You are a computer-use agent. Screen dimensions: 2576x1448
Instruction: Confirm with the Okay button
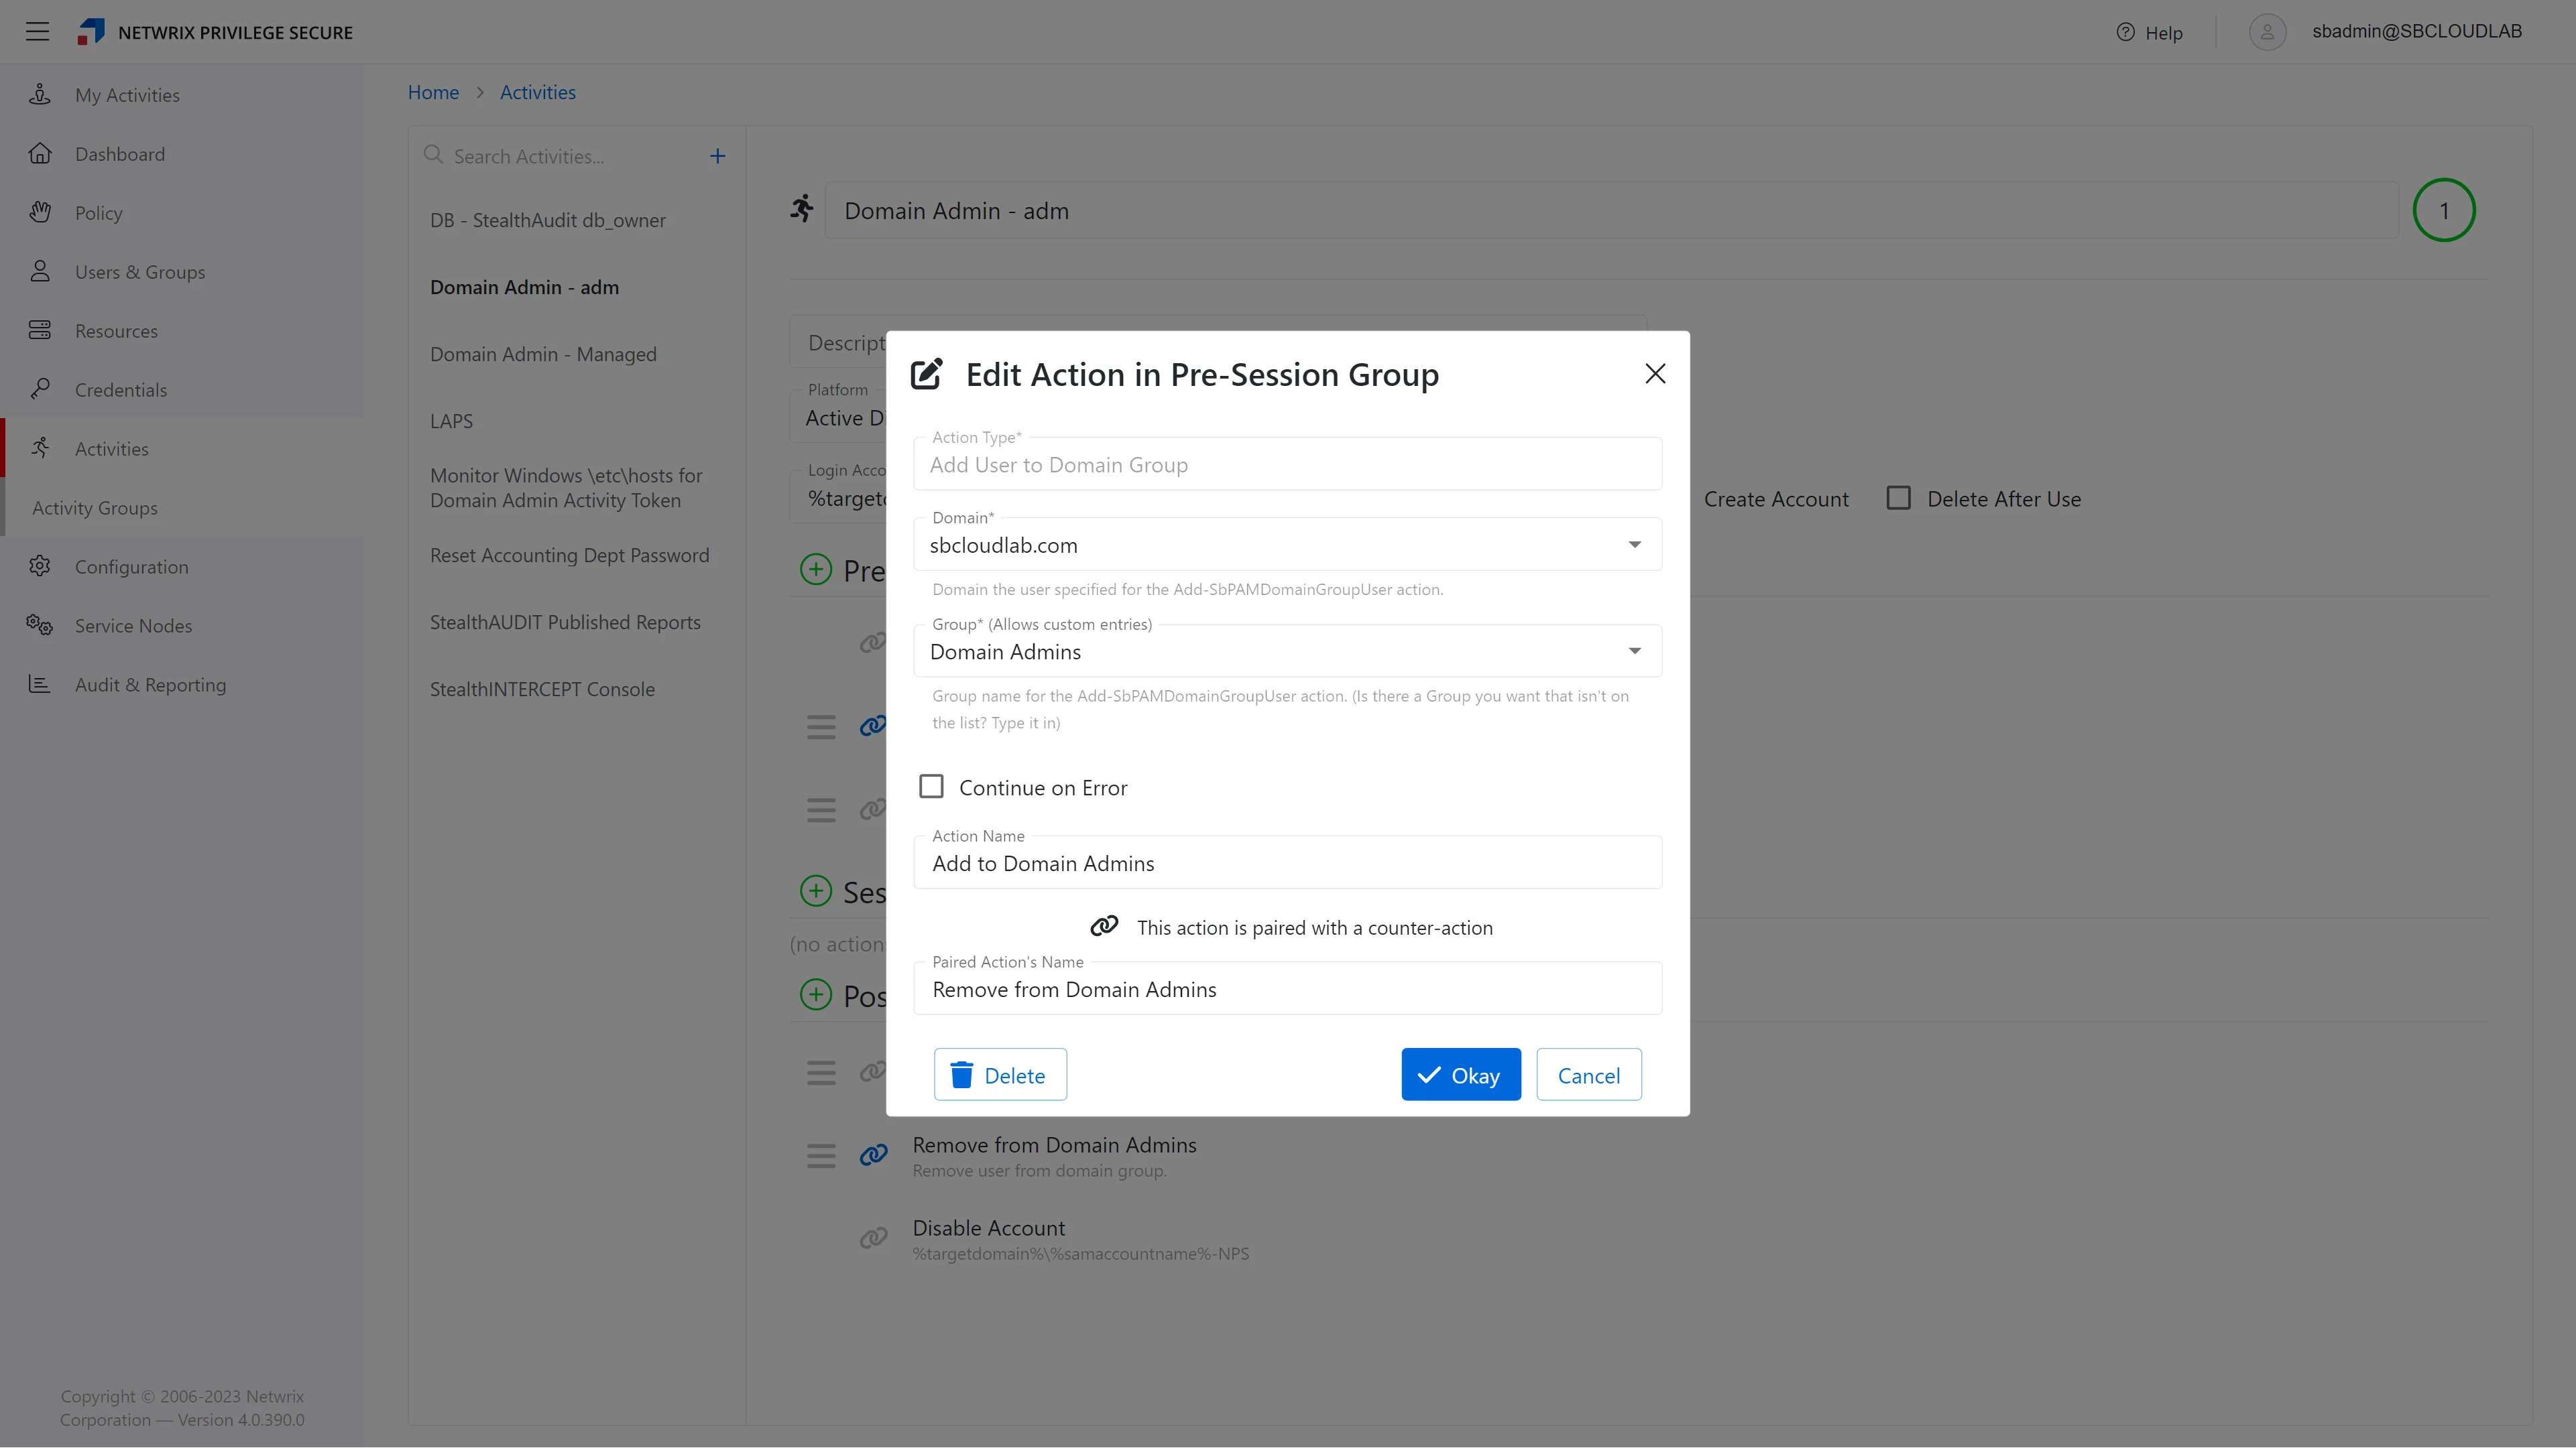(x=1460, y=1074)
